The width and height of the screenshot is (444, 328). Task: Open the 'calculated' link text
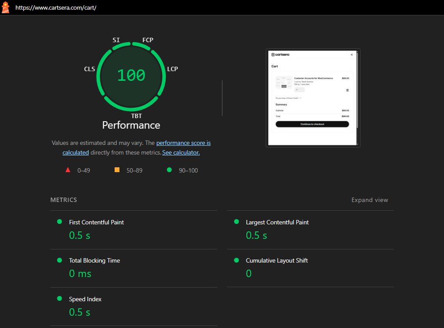[76, 152]
